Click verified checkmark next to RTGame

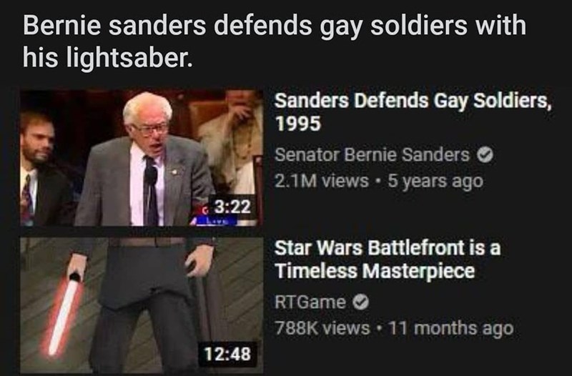(x=361, y=302)
